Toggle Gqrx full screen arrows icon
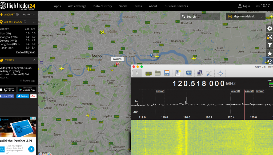Image resolution: width=273 pixels, height=155 pixels. coord(220,73)
